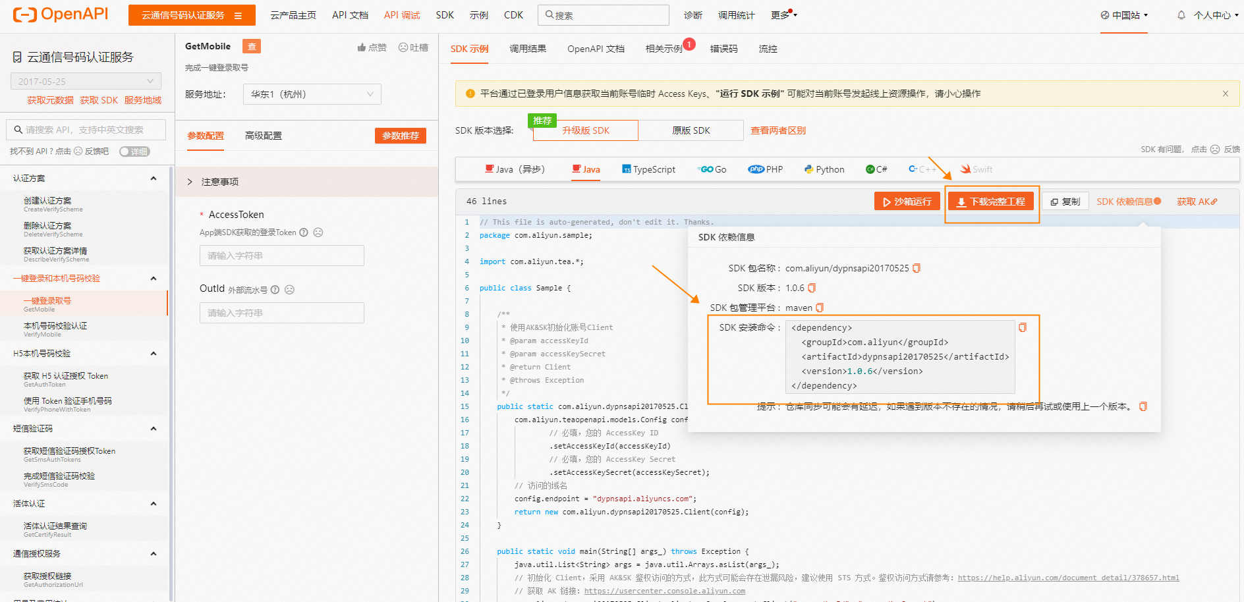
Task: Select the C# language tab
Action: point(876,169)
